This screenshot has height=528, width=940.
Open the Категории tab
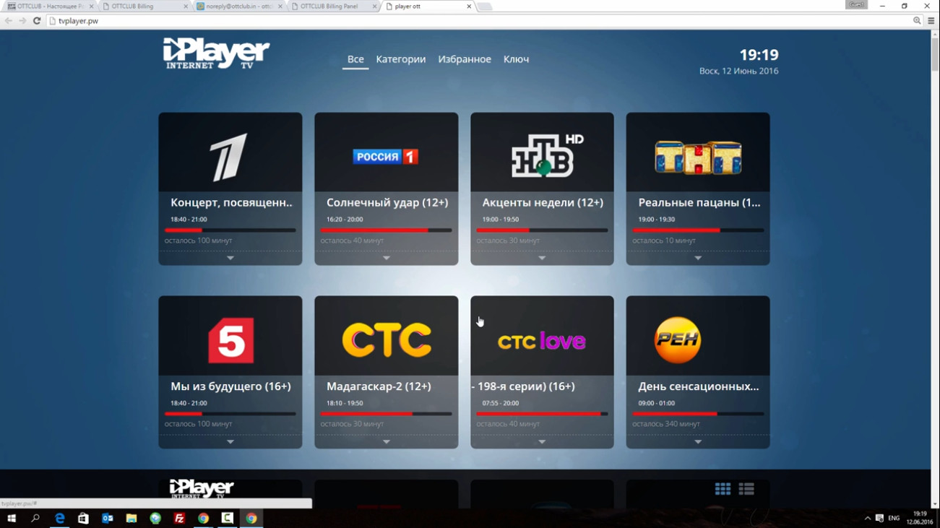401,59
